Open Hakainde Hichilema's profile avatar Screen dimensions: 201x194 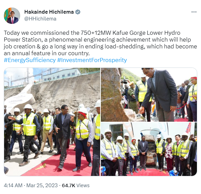click(12, 16)
